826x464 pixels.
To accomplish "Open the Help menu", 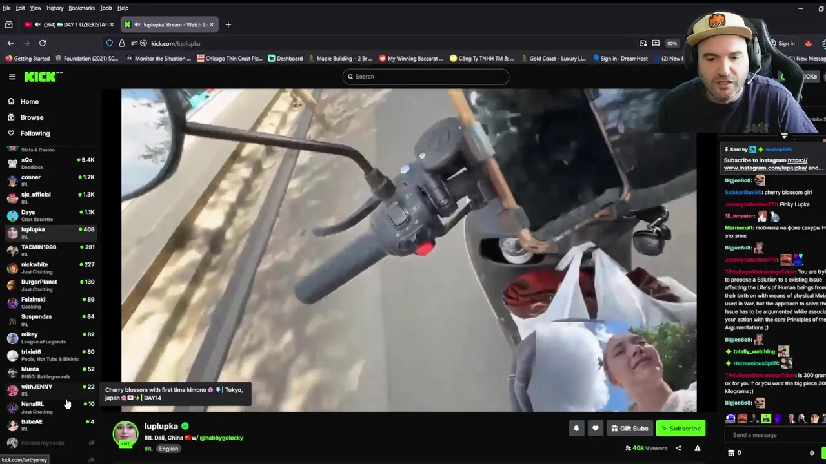I will click(x=123, y=8).
